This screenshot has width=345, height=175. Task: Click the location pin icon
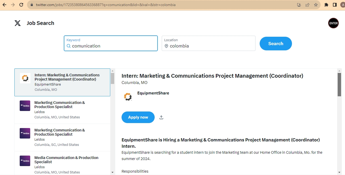click(x=166, y=46)
